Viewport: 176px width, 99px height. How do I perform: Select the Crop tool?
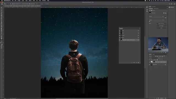(x=1, y=14)
